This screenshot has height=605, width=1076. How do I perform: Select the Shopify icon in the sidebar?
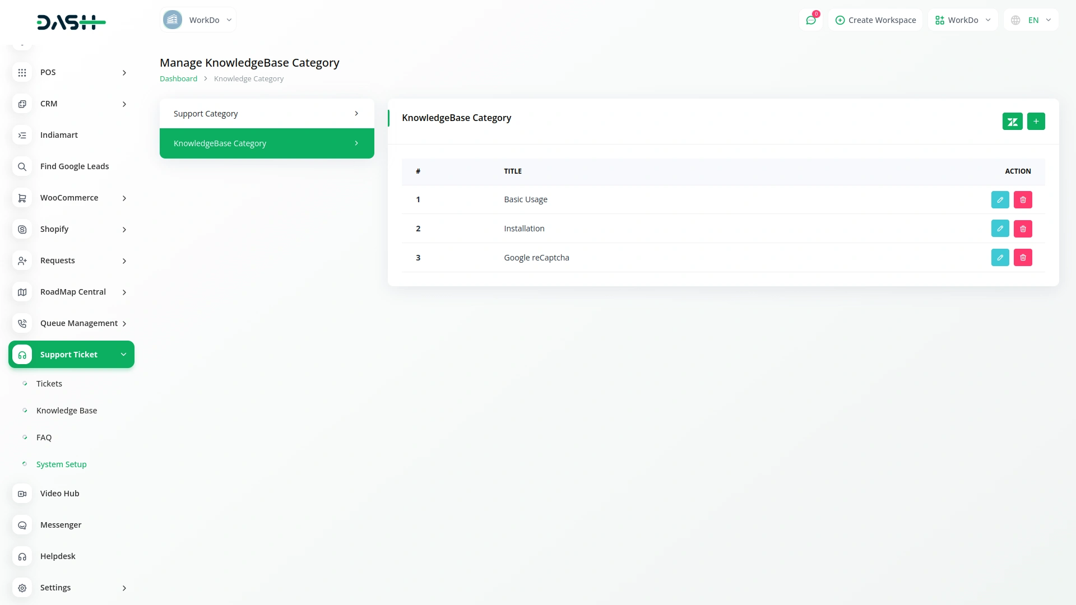[22, 229]
